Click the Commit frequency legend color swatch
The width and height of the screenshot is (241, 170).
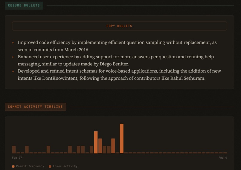click(x=13, y=166)
